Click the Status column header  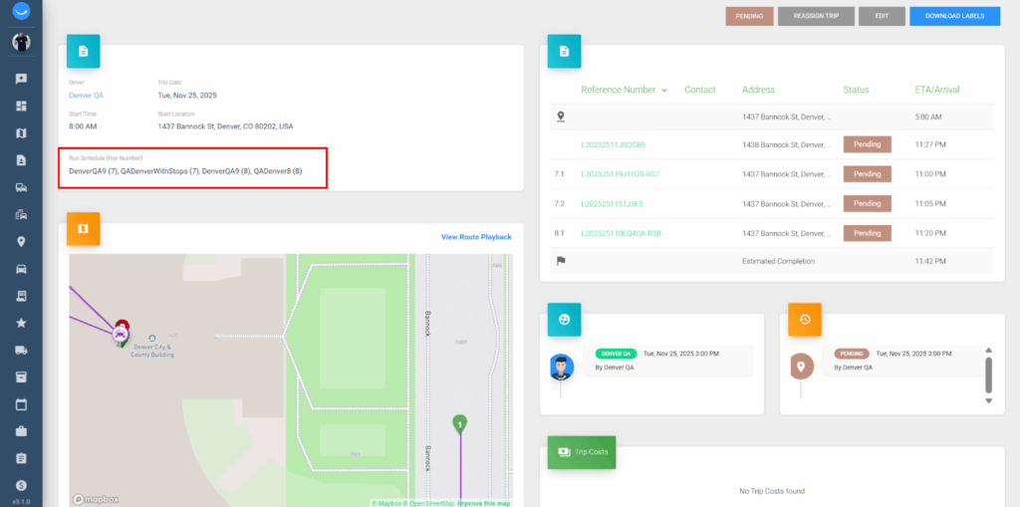pos(856,90)
